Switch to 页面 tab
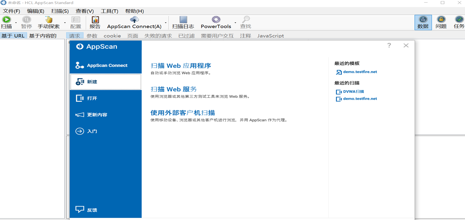Screen dimensions: 465x220 tap(133, 36)
